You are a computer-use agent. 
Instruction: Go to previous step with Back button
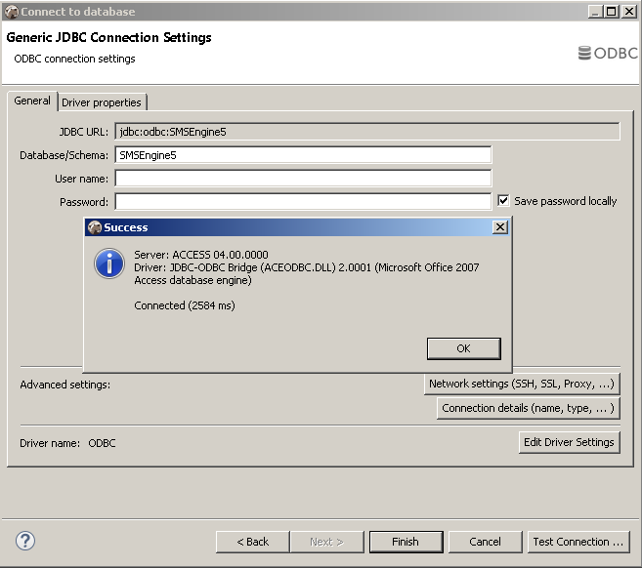pos(253,542)
